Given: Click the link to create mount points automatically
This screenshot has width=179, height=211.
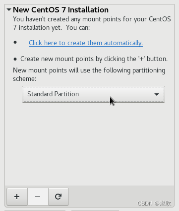Looking at the screenshot, I should (x=86, y=43).
